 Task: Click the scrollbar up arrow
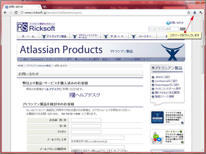202,18
